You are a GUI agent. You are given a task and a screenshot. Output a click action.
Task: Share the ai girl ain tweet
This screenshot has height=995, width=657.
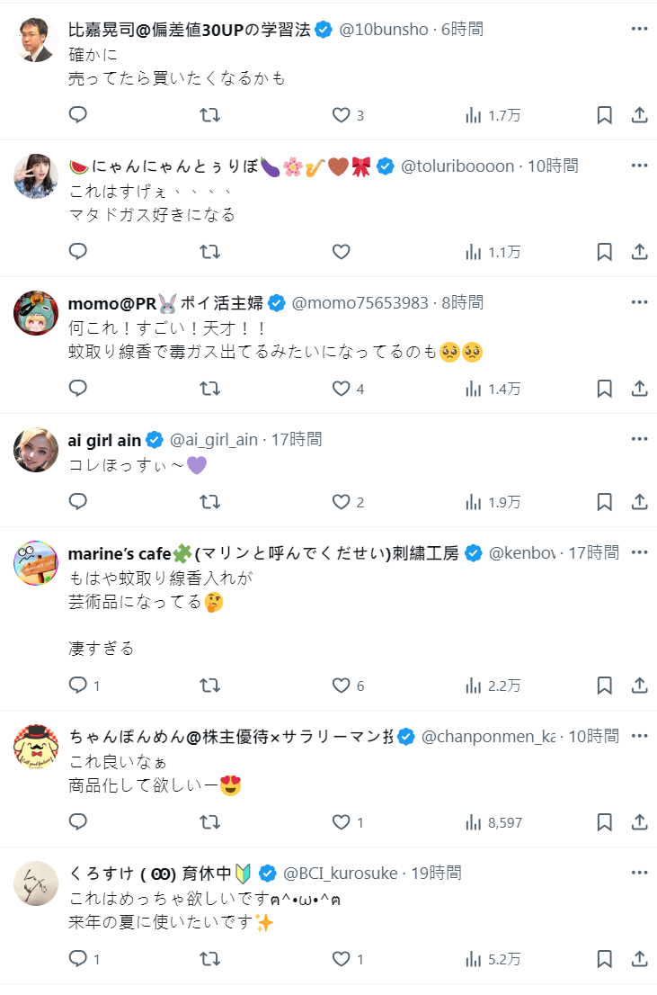pyautogui.click(x=640, y=502)
